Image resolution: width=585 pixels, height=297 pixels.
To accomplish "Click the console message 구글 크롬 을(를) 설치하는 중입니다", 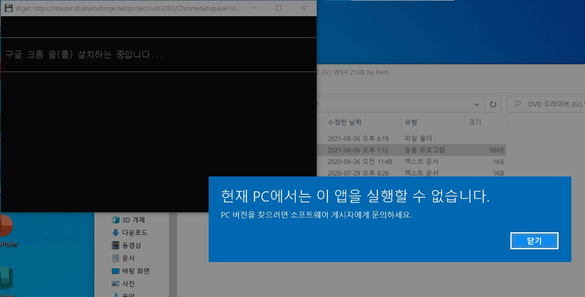I will click(x=84, y=55).
